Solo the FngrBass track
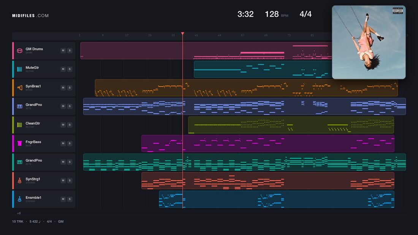 click(70, 144)
